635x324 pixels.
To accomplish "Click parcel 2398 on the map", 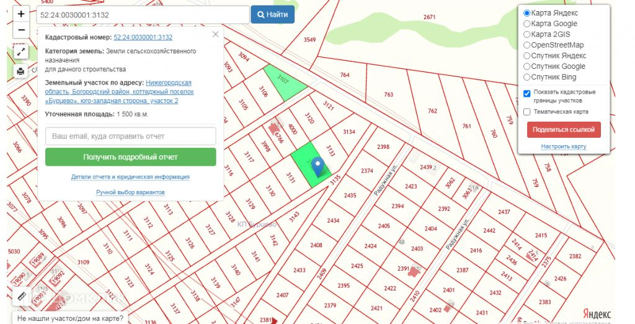I will 383,147.
